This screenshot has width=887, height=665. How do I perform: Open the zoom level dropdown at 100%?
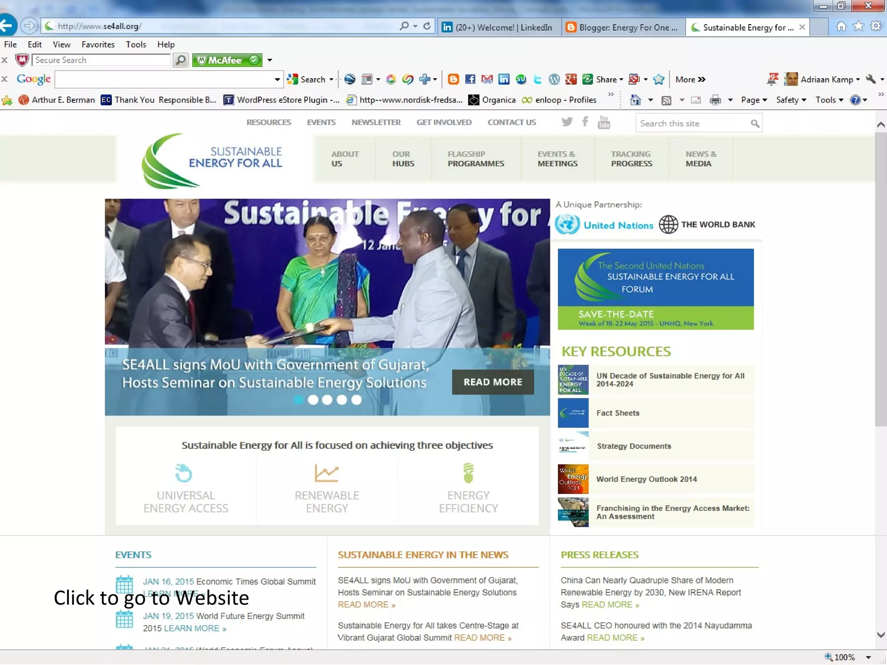[868, 657]
